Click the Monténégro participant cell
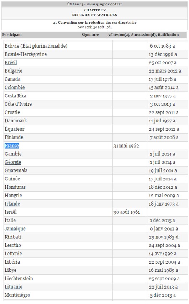Screen dimensions: 189x304 pos(58,295)
